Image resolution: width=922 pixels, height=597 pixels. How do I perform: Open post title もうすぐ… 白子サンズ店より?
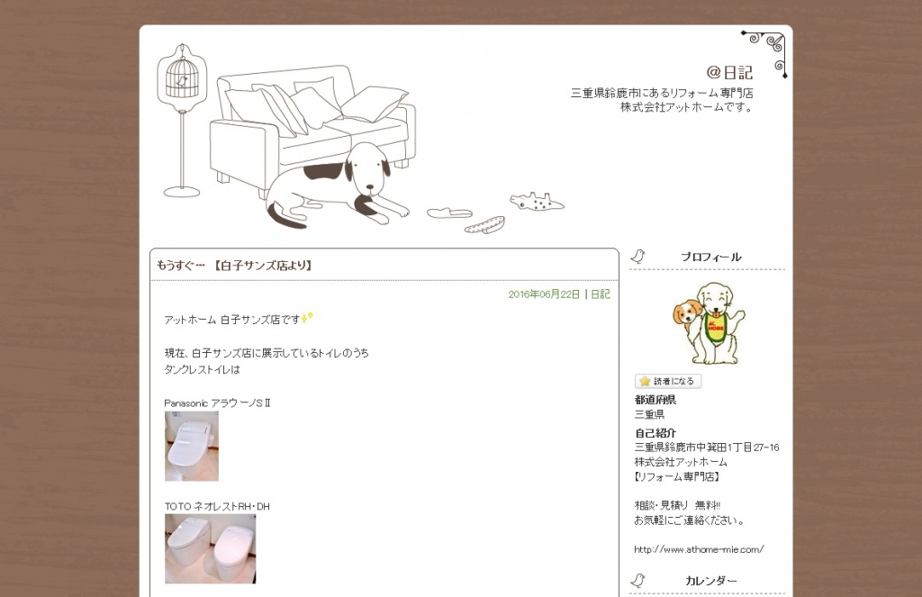click(234, 266)
